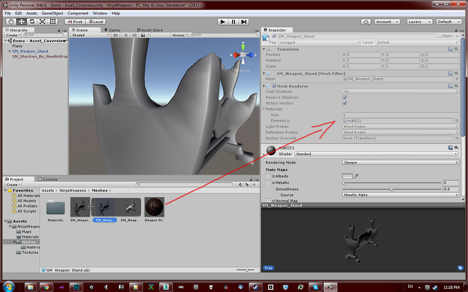Select the Rect Transform tool
468x292 pixels.
(x=52, y=21)
